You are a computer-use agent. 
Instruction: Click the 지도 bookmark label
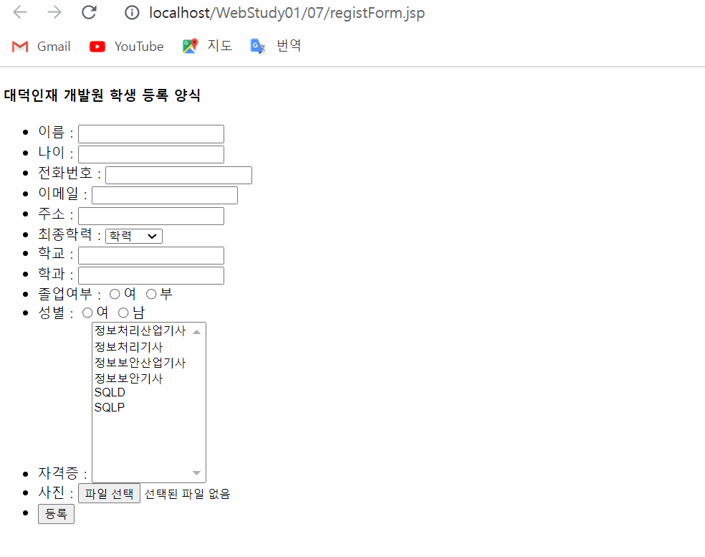click(220, 45)
